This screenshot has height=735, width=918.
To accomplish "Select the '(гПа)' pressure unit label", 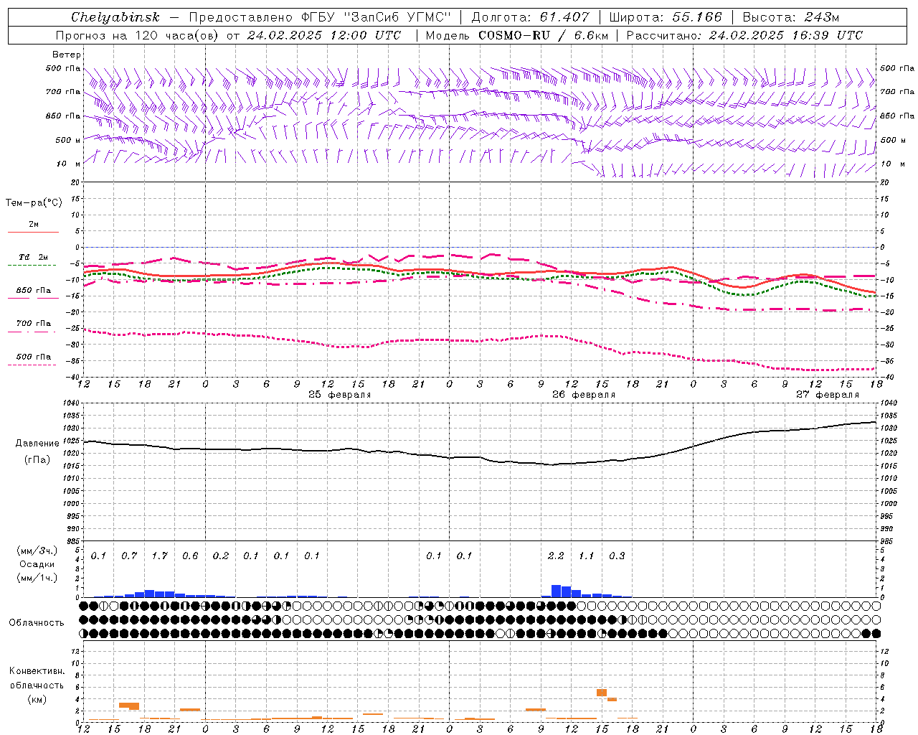I will click(x=37, y=459).
